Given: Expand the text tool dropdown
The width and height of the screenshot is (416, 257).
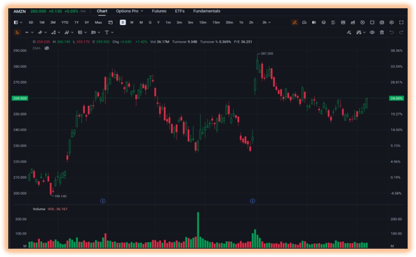Looking at the screenshot, I should pyautogui.click(x=112, y=33).
